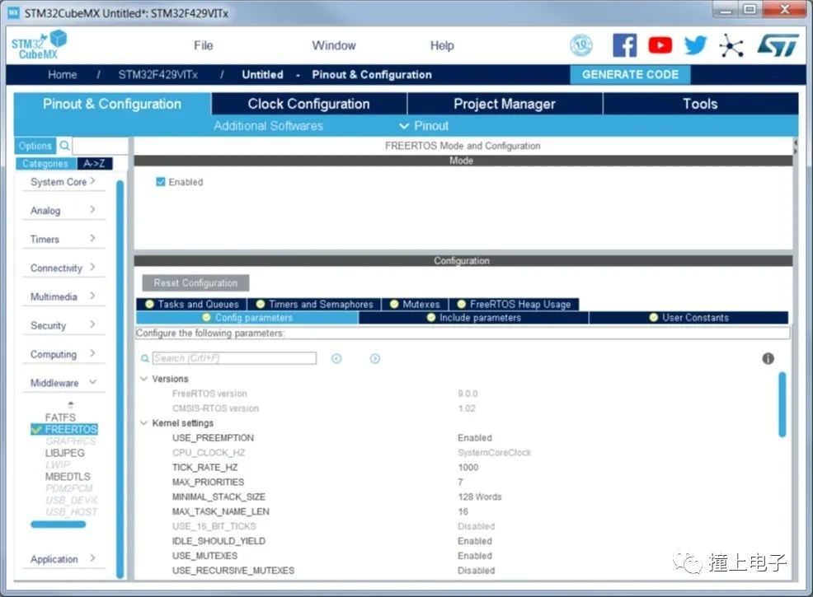Open the Help menu
The image size is (813, 597).
tap(442, 45)
